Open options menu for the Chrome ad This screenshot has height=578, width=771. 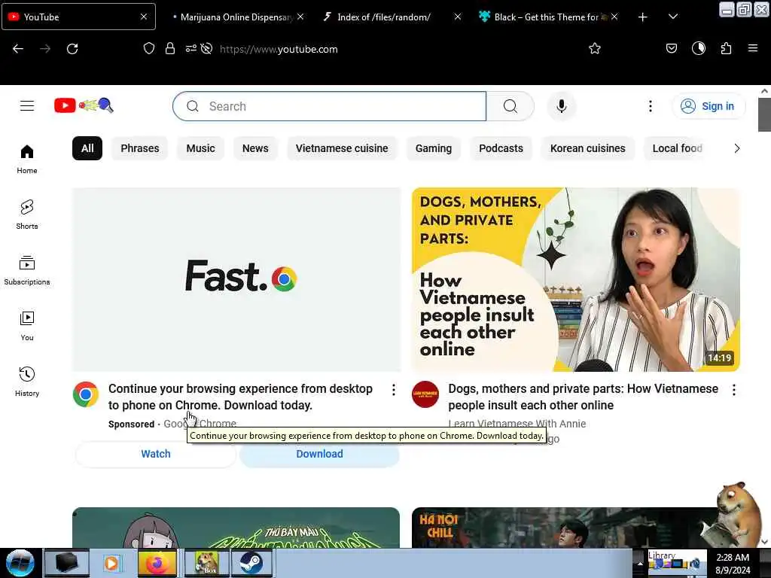point(393,390)
